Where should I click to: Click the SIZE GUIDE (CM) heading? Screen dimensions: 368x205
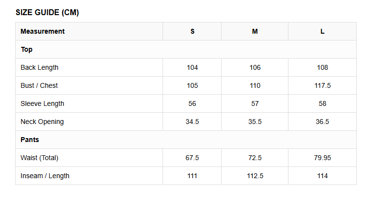[x=47, y=12]
